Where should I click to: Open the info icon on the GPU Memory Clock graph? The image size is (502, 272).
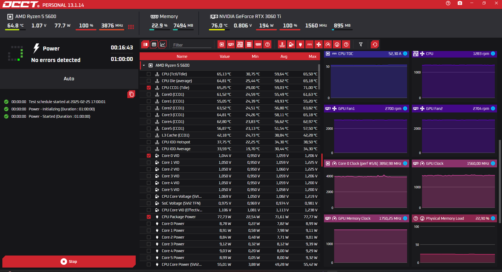point(405,218)
